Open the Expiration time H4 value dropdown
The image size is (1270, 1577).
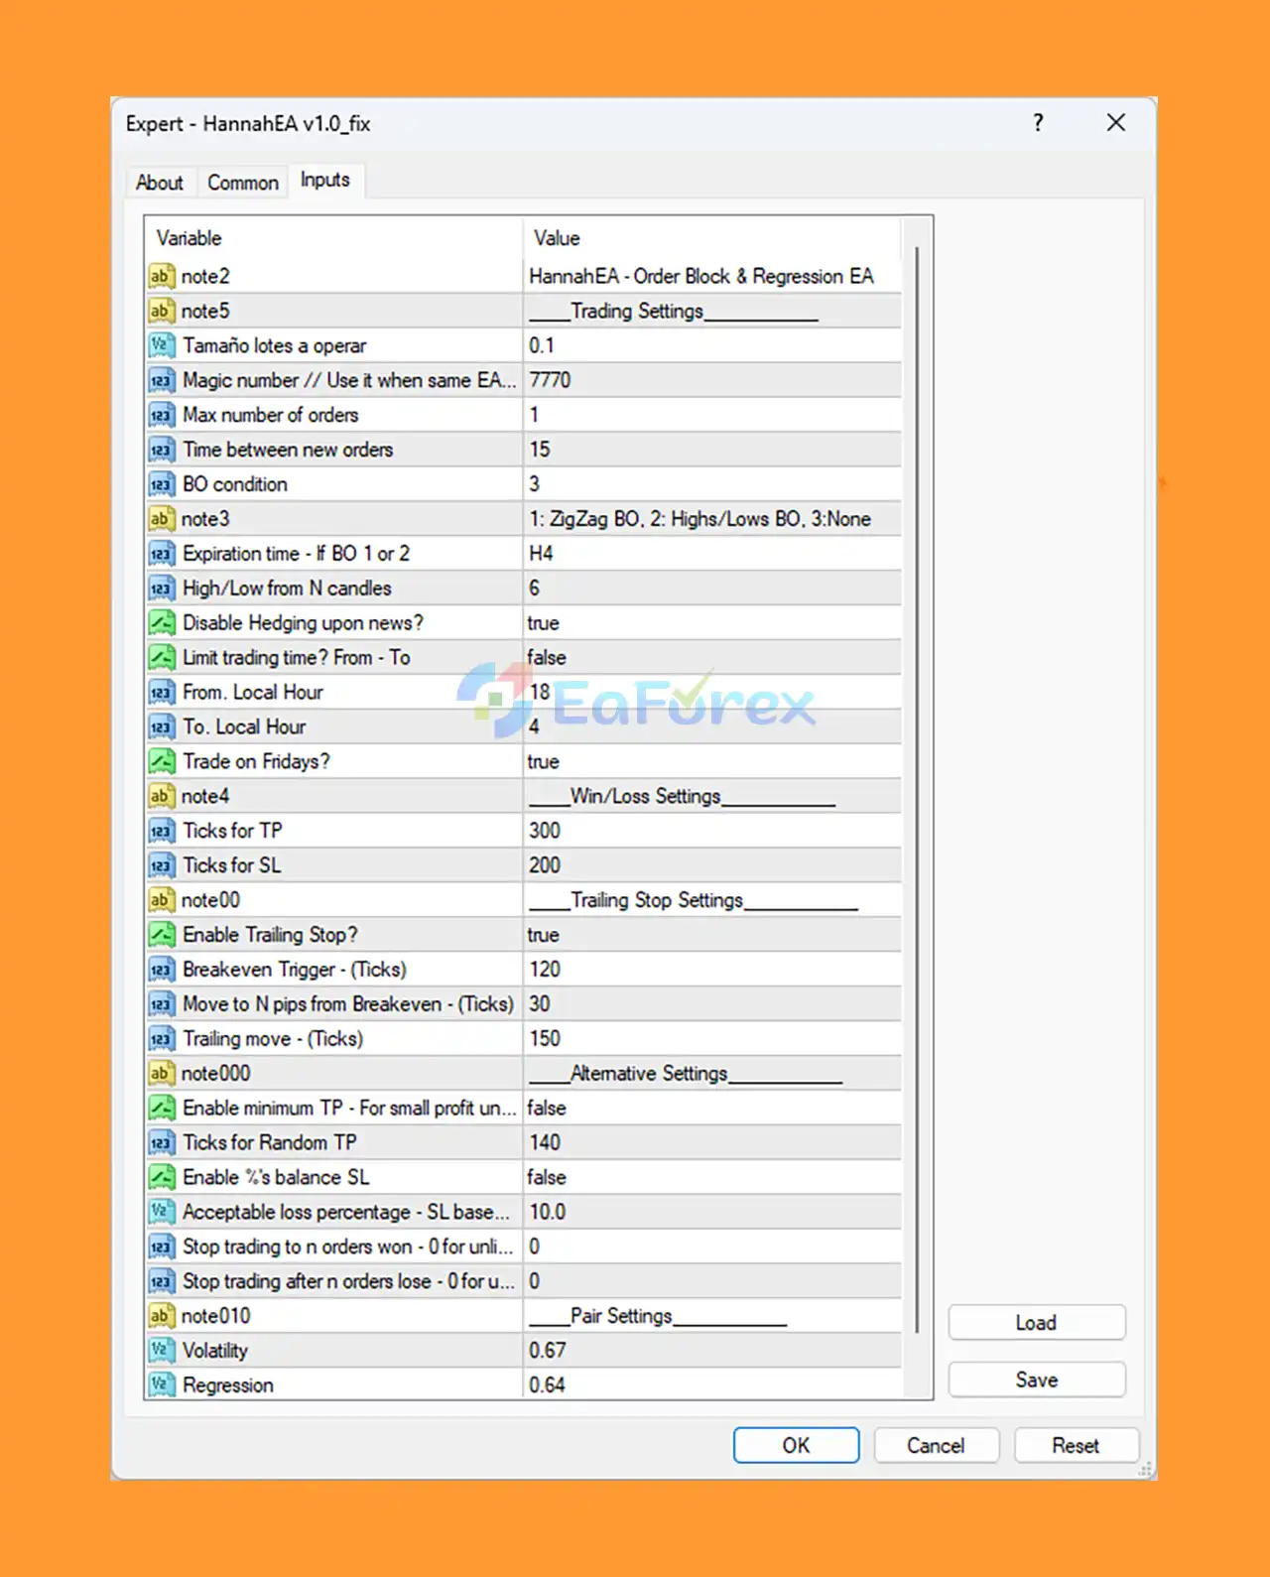point(711,554)
